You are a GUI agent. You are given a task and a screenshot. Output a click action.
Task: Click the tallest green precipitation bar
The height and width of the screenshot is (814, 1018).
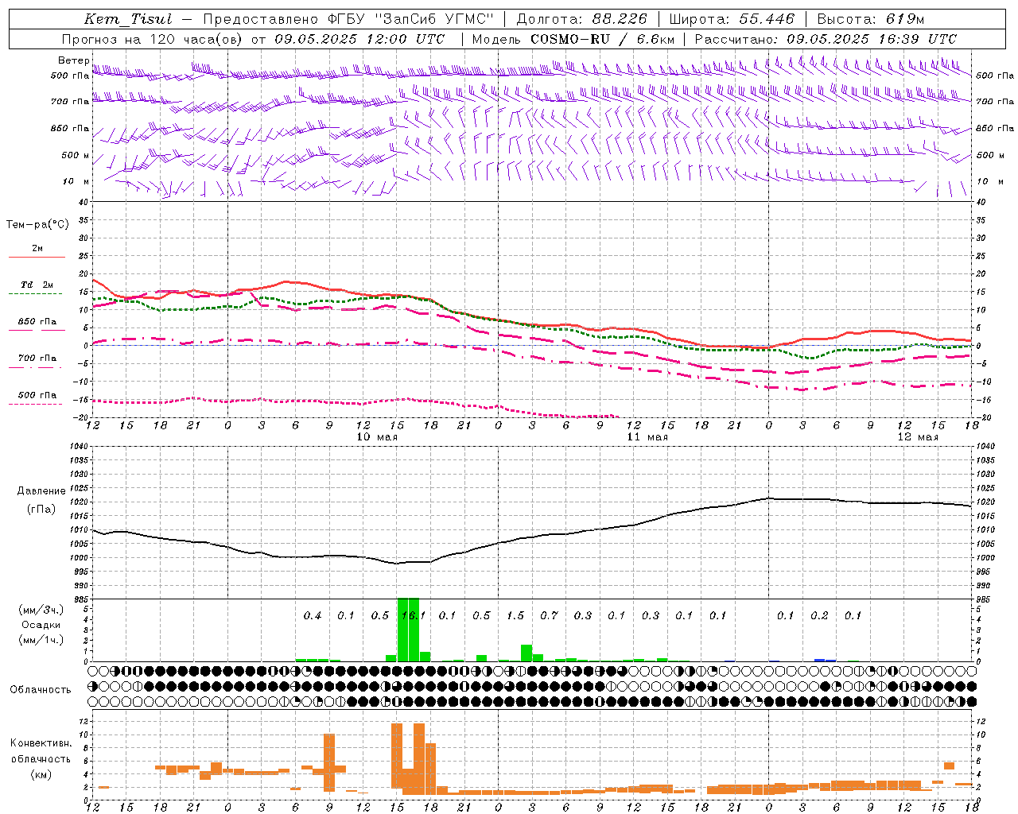408,630
